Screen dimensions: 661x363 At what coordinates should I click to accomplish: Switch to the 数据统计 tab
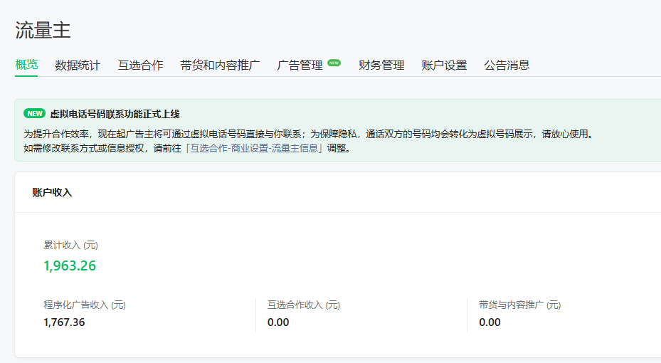click(78, 65)
